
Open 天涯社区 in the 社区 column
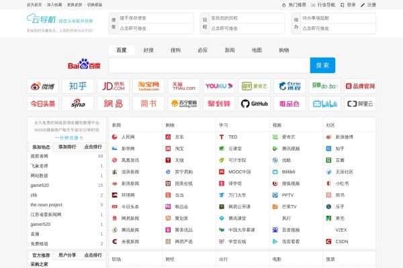344,172
